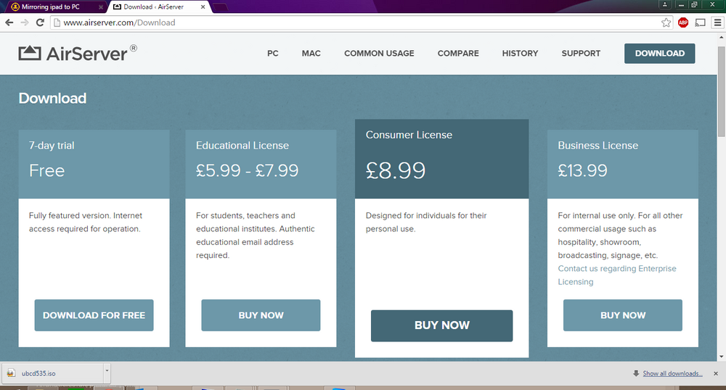Open the ubcd535.iso downloaded file

click(x=52, y=373)
